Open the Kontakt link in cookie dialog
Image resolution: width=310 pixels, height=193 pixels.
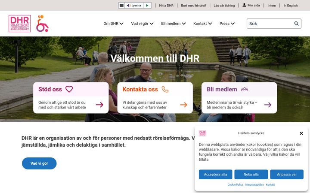point(270,184)
